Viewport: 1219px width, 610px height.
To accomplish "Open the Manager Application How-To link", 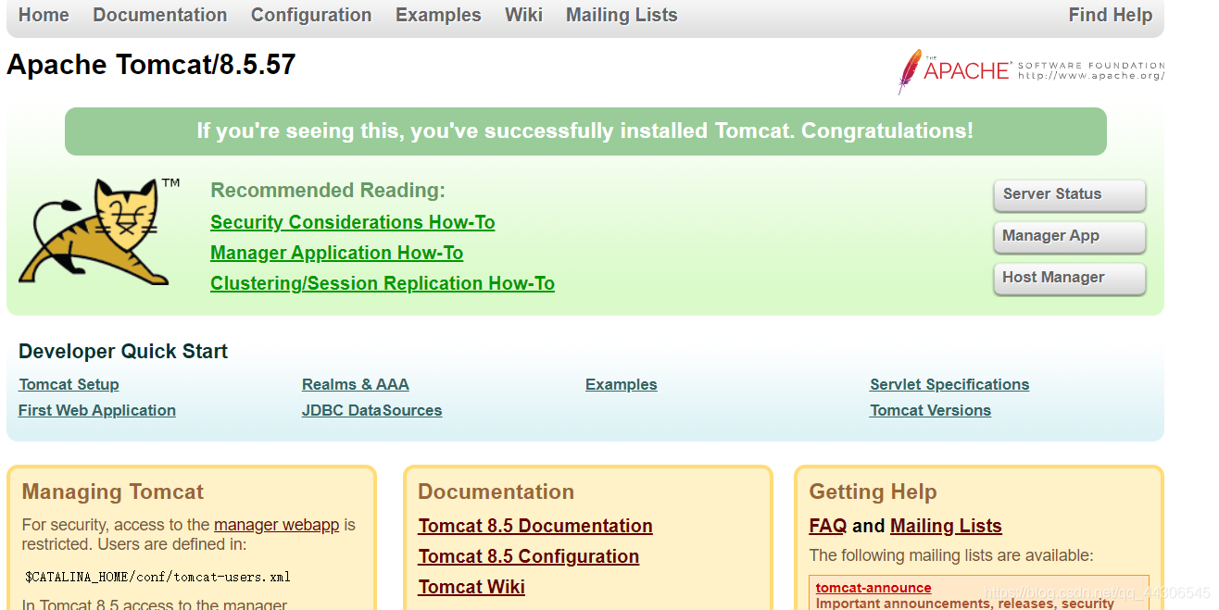I will click(336, 253).
